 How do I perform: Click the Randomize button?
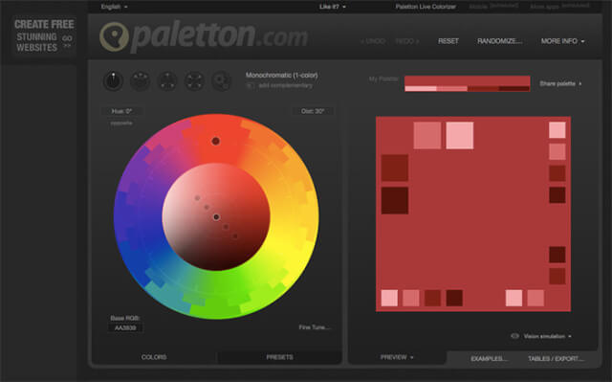499,41
